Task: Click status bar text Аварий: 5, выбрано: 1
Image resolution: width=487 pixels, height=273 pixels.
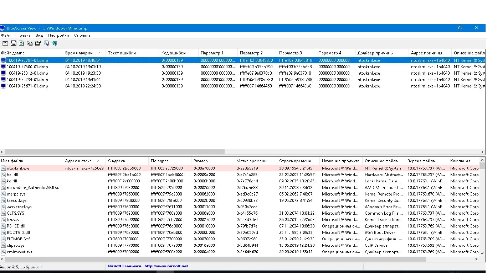Action: [21, 267]
